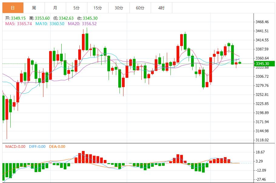276x183 pixels.
Task: Click the -12.09 MACD axis label
Action: pos(261,170)
